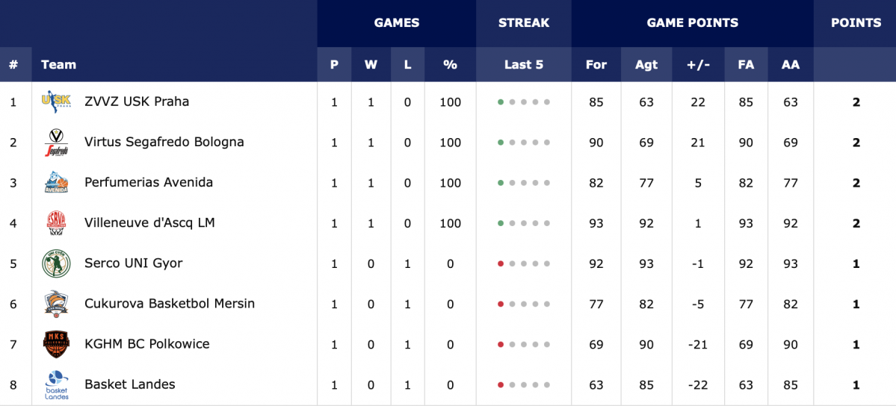
Task: Click the POINTS header cell
Action: click(856, 23)
